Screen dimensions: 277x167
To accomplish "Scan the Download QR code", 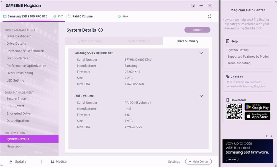I will click(x=234, y=111).
